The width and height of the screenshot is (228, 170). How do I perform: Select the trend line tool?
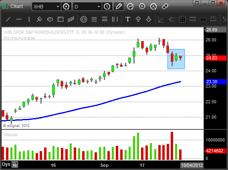tap(8, 19)
